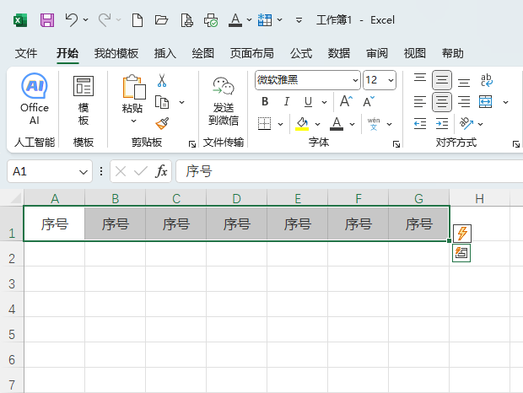This screenshot has height=393, width=523.
Task: Click the print preview icon
Action: coord(186,20)
